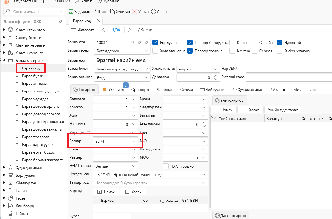Switch to Дагалдах tab
Image resolution: width=332 pixels, height=219 pixels.
[164, 90]
